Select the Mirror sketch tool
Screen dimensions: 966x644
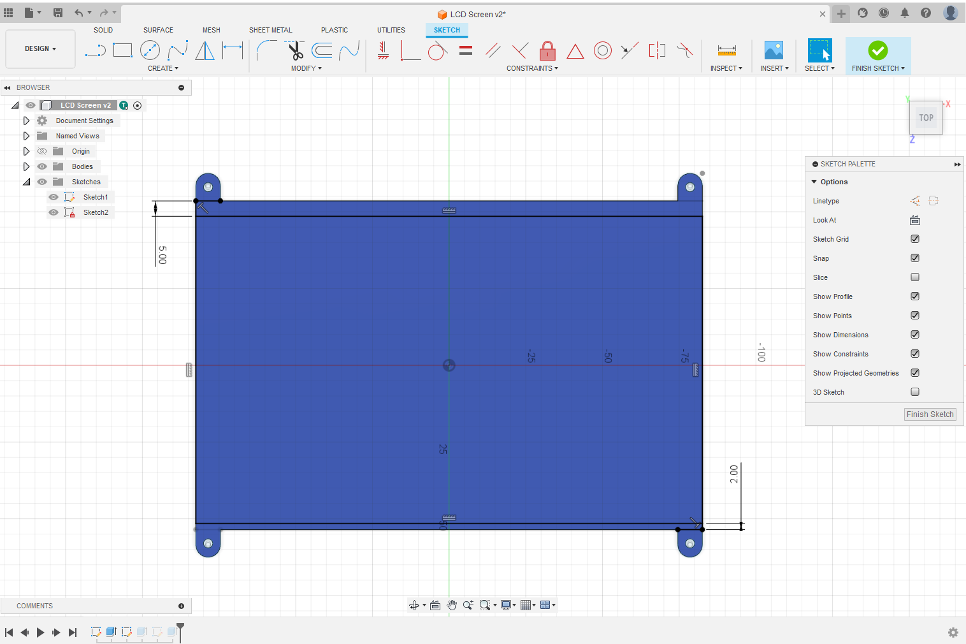205,50
